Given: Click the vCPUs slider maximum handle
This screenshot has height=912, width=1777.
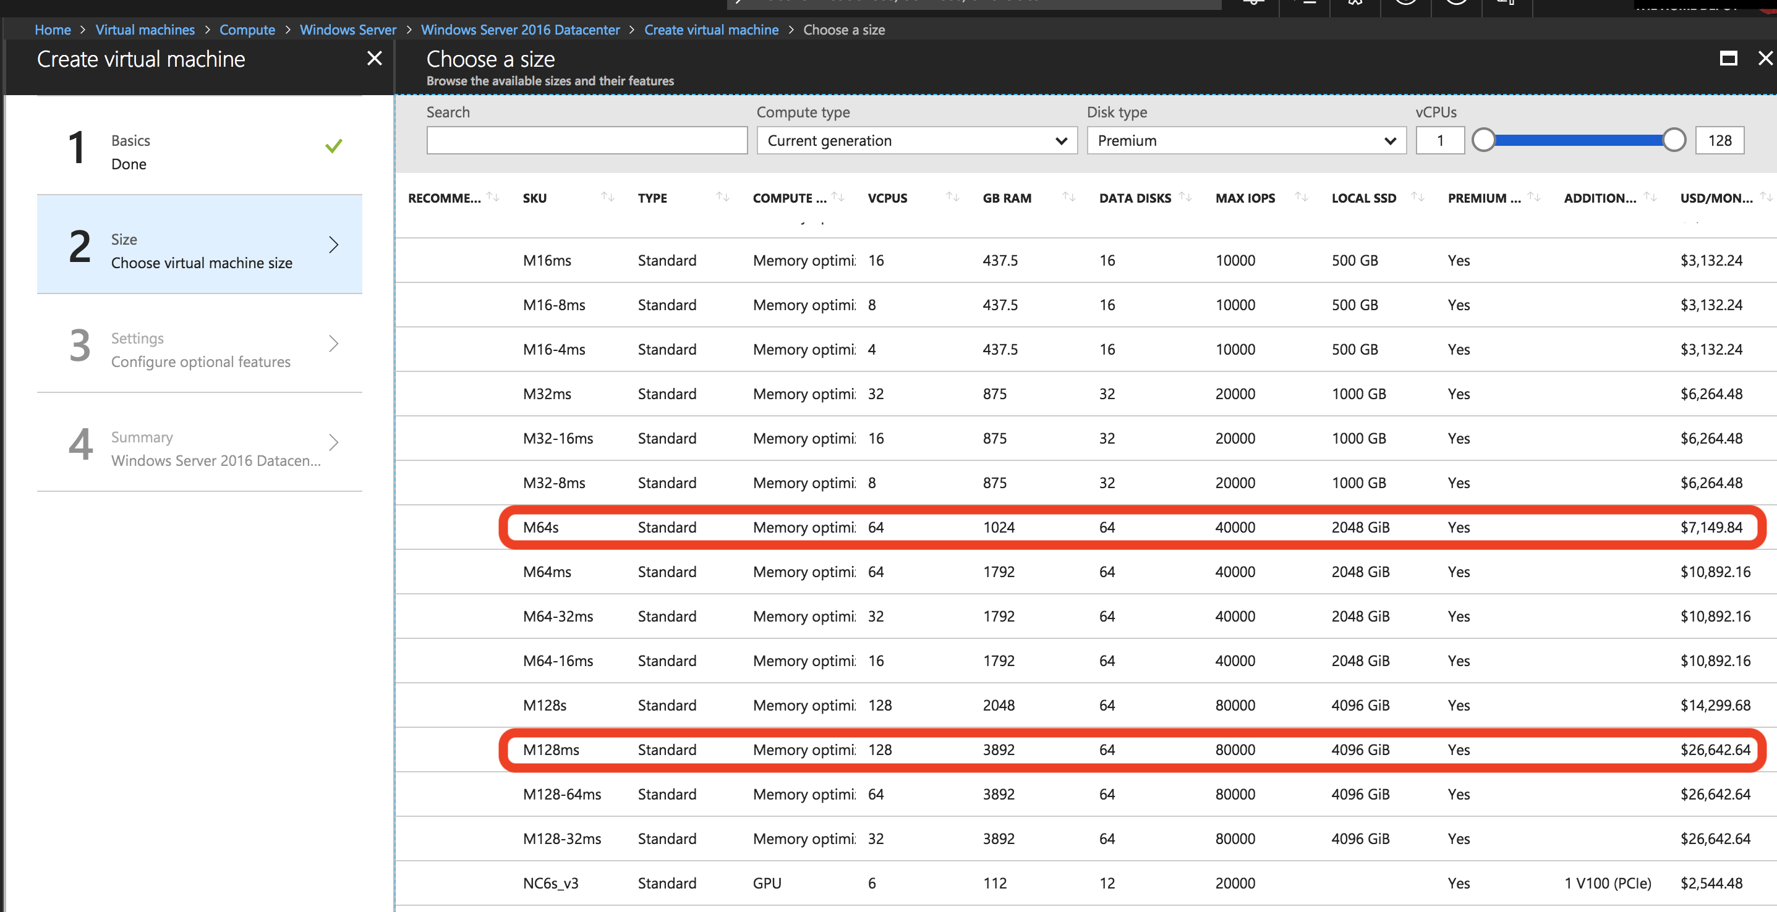Looking at the screenshot, I should point(1674,140).
